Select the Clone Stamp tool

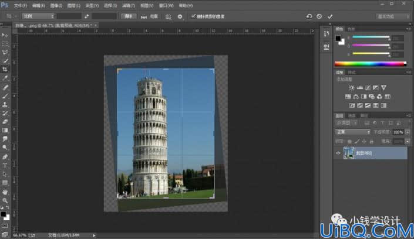coord(5,104)
